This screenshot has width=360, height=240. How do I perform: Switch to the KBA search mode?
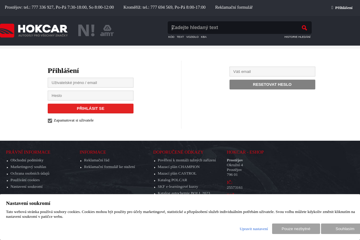tap(204, 37)
